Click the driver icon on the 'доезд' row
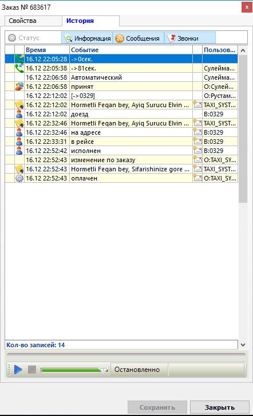 (19, 114)
